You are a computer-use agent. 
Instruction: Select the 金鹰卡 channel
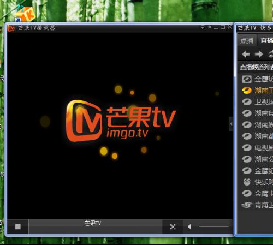[x=257, y=194]
